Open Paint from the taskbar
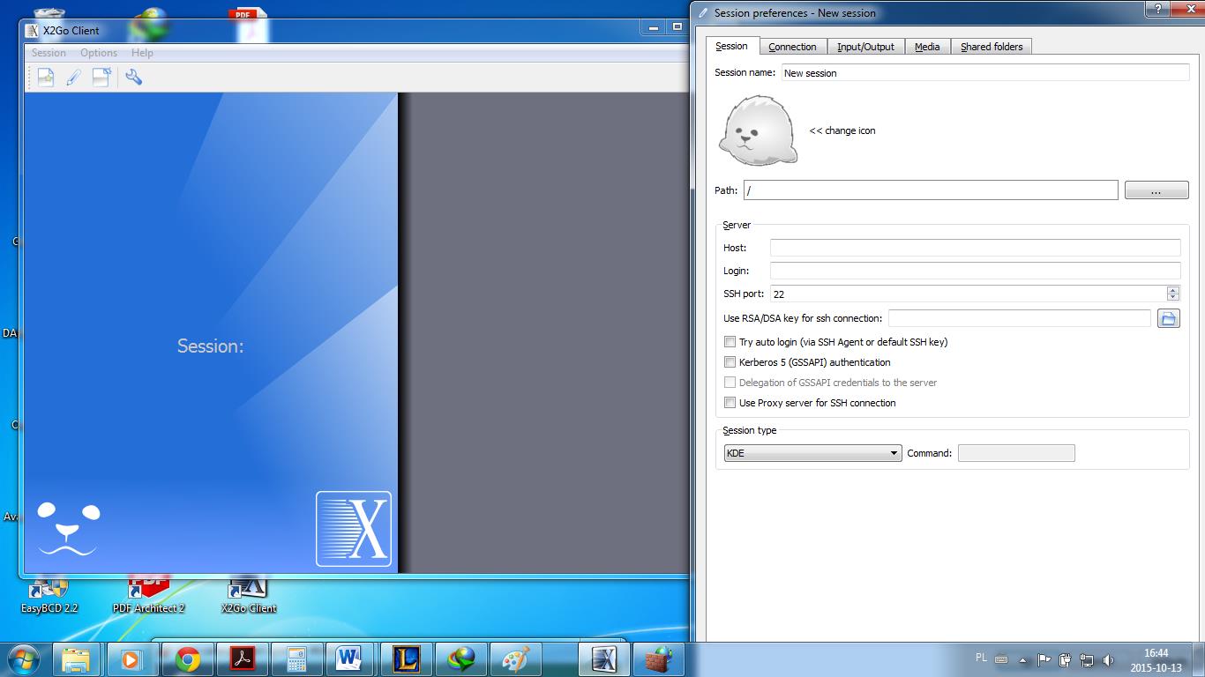This screenshot has height=677, width=1205. tap(515, 659)
